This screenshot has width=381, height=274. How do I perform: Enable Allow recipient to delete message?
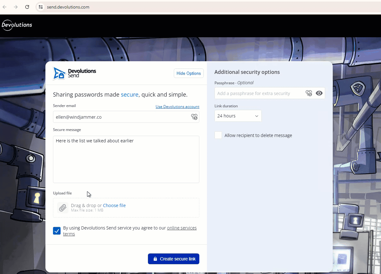click(x=218, y=135)
